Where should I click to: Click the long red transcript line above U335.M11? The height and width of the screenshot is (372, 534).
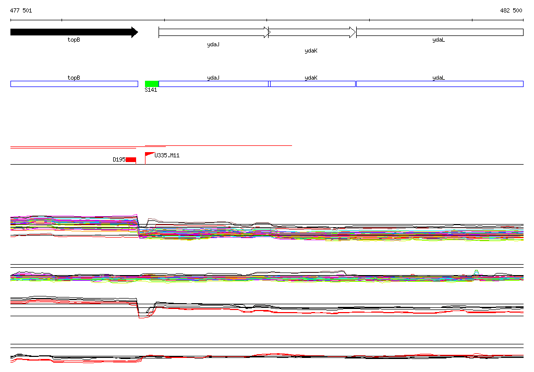[219, 146]
